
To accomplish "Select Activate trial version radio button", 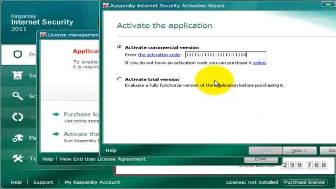I will point(120,79).
